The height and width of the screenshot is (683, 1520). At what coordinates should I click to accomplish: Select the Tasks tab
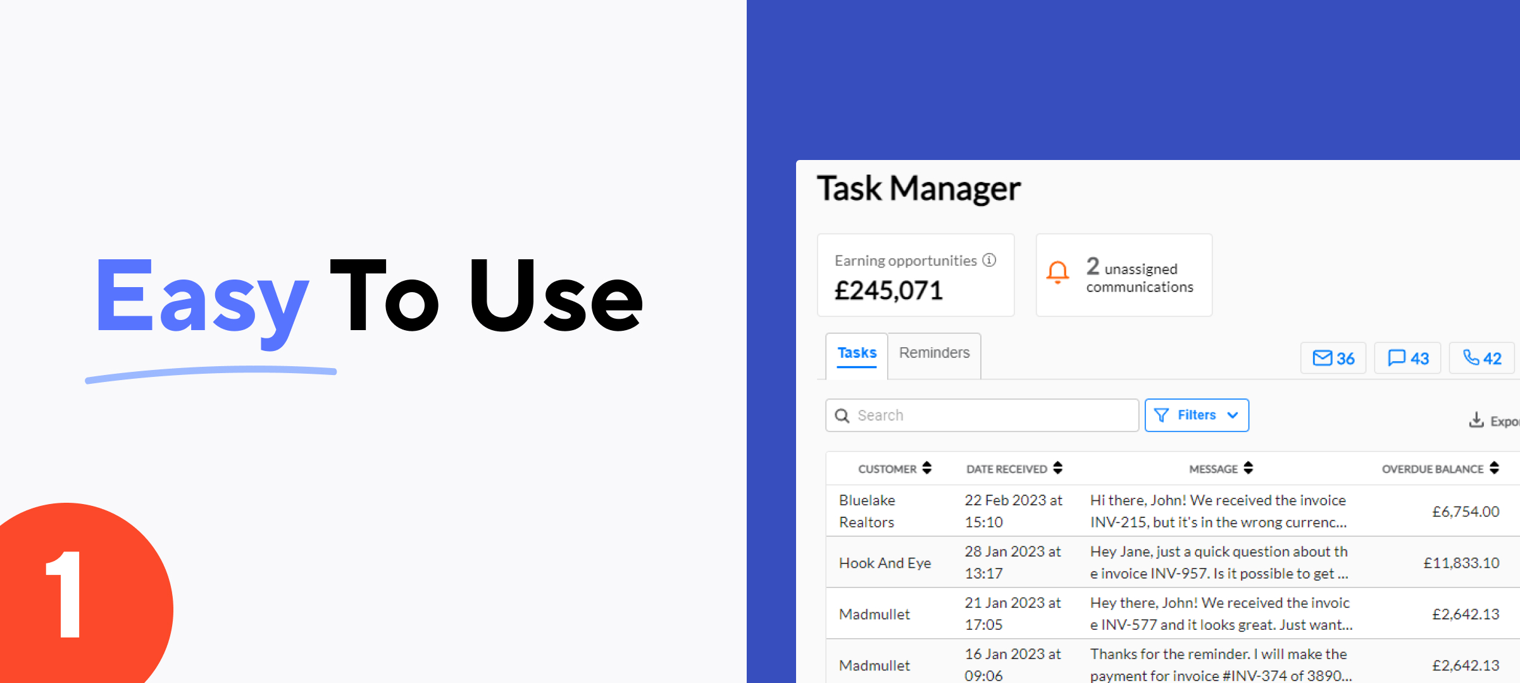[x=857, y=353]
